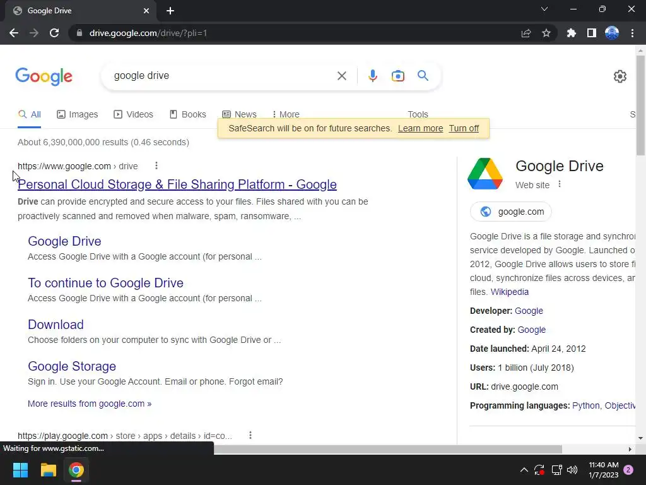Open the Extensions puzzle icon
This screenshot has width=646, height=485.
point(572,33)
